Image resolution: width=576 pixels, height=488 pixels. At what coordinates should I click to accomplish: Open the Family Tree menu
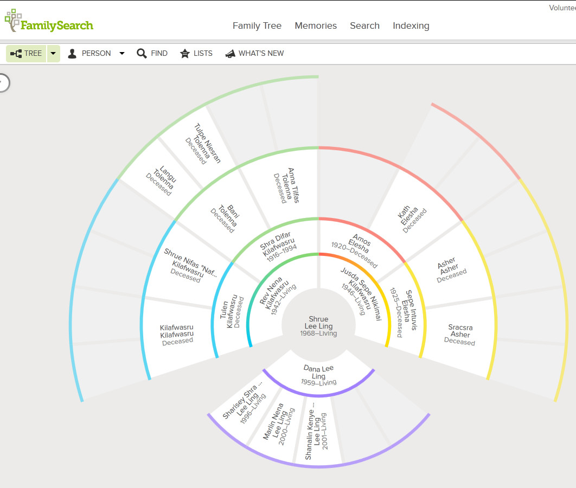[x=257, y=25]
